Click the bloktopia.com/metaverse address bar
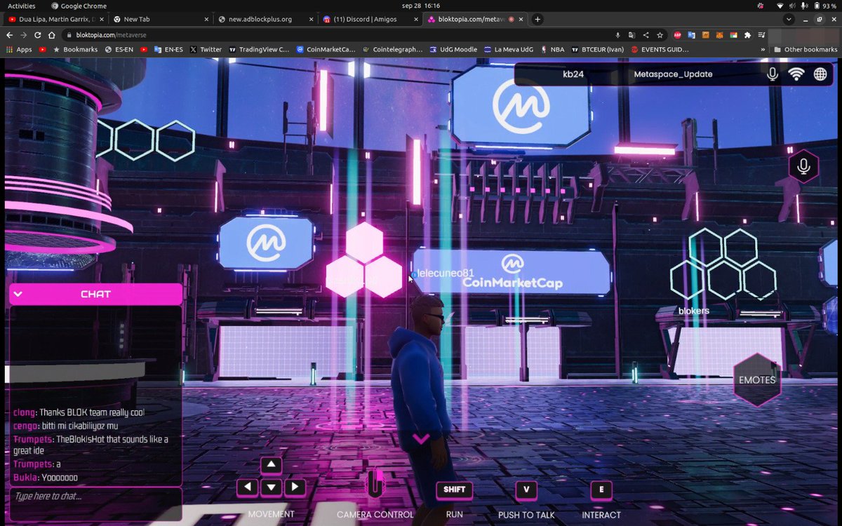 coord(337,34)
